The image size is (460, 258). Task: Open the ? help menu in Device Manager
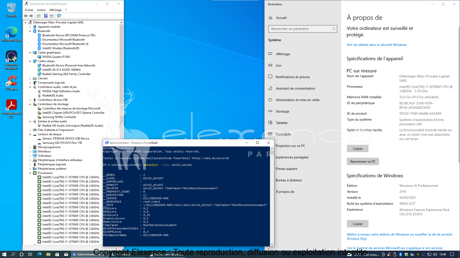tap(66, 10)
